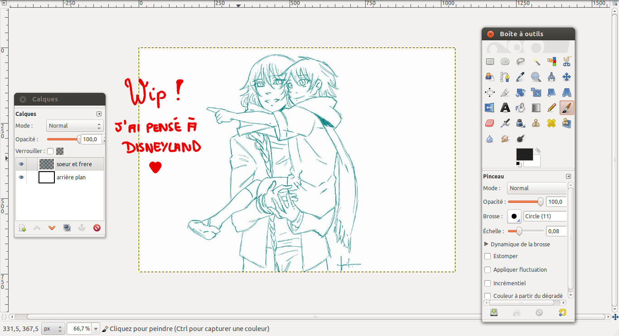Select the Heal bandage tool
Viewport: 619px width, 336px height.
coord(551,123)
